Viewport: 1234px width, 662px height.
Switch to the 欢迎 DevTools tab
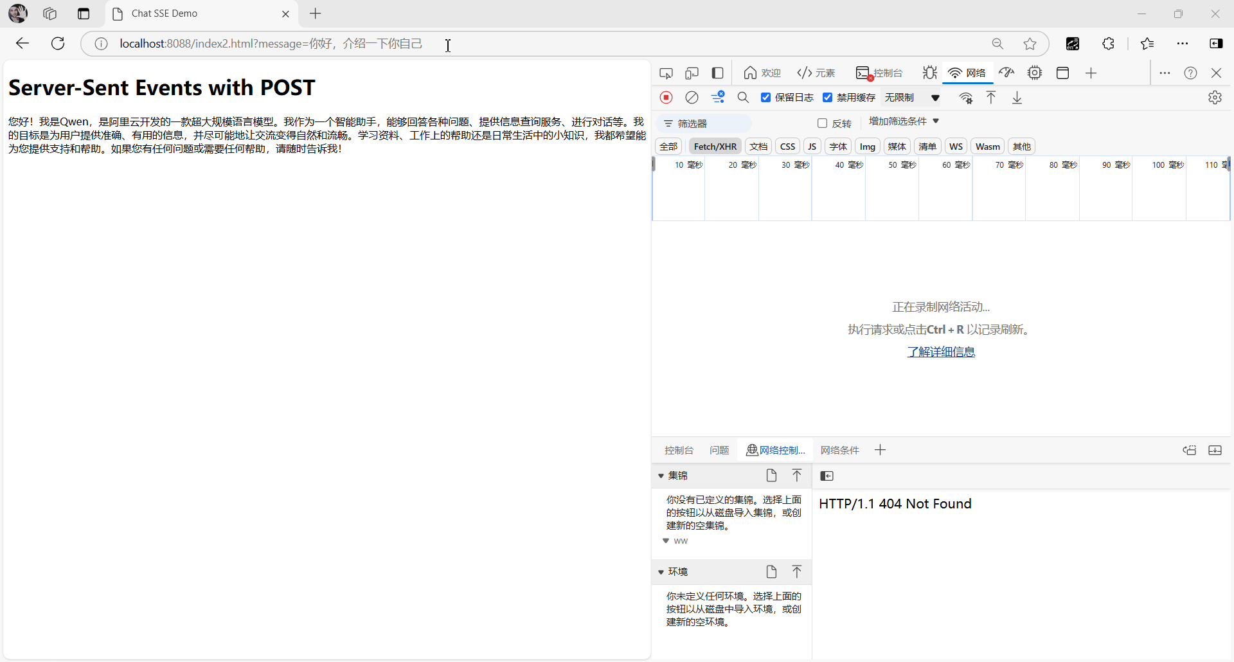[762, 73]
